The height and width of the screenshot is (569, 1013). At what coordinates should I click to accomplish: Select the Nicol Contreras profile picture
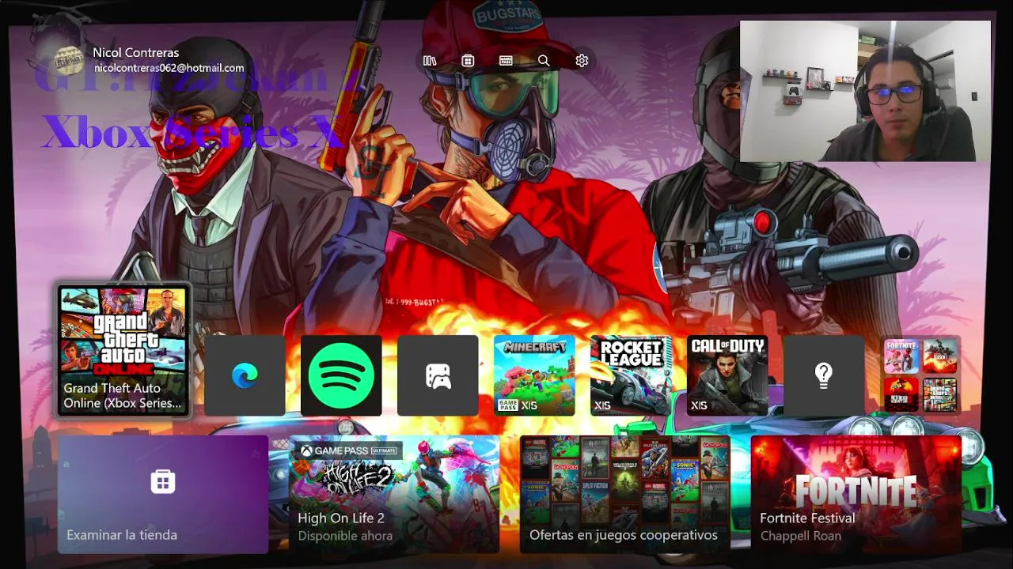[x=69, y=60]
